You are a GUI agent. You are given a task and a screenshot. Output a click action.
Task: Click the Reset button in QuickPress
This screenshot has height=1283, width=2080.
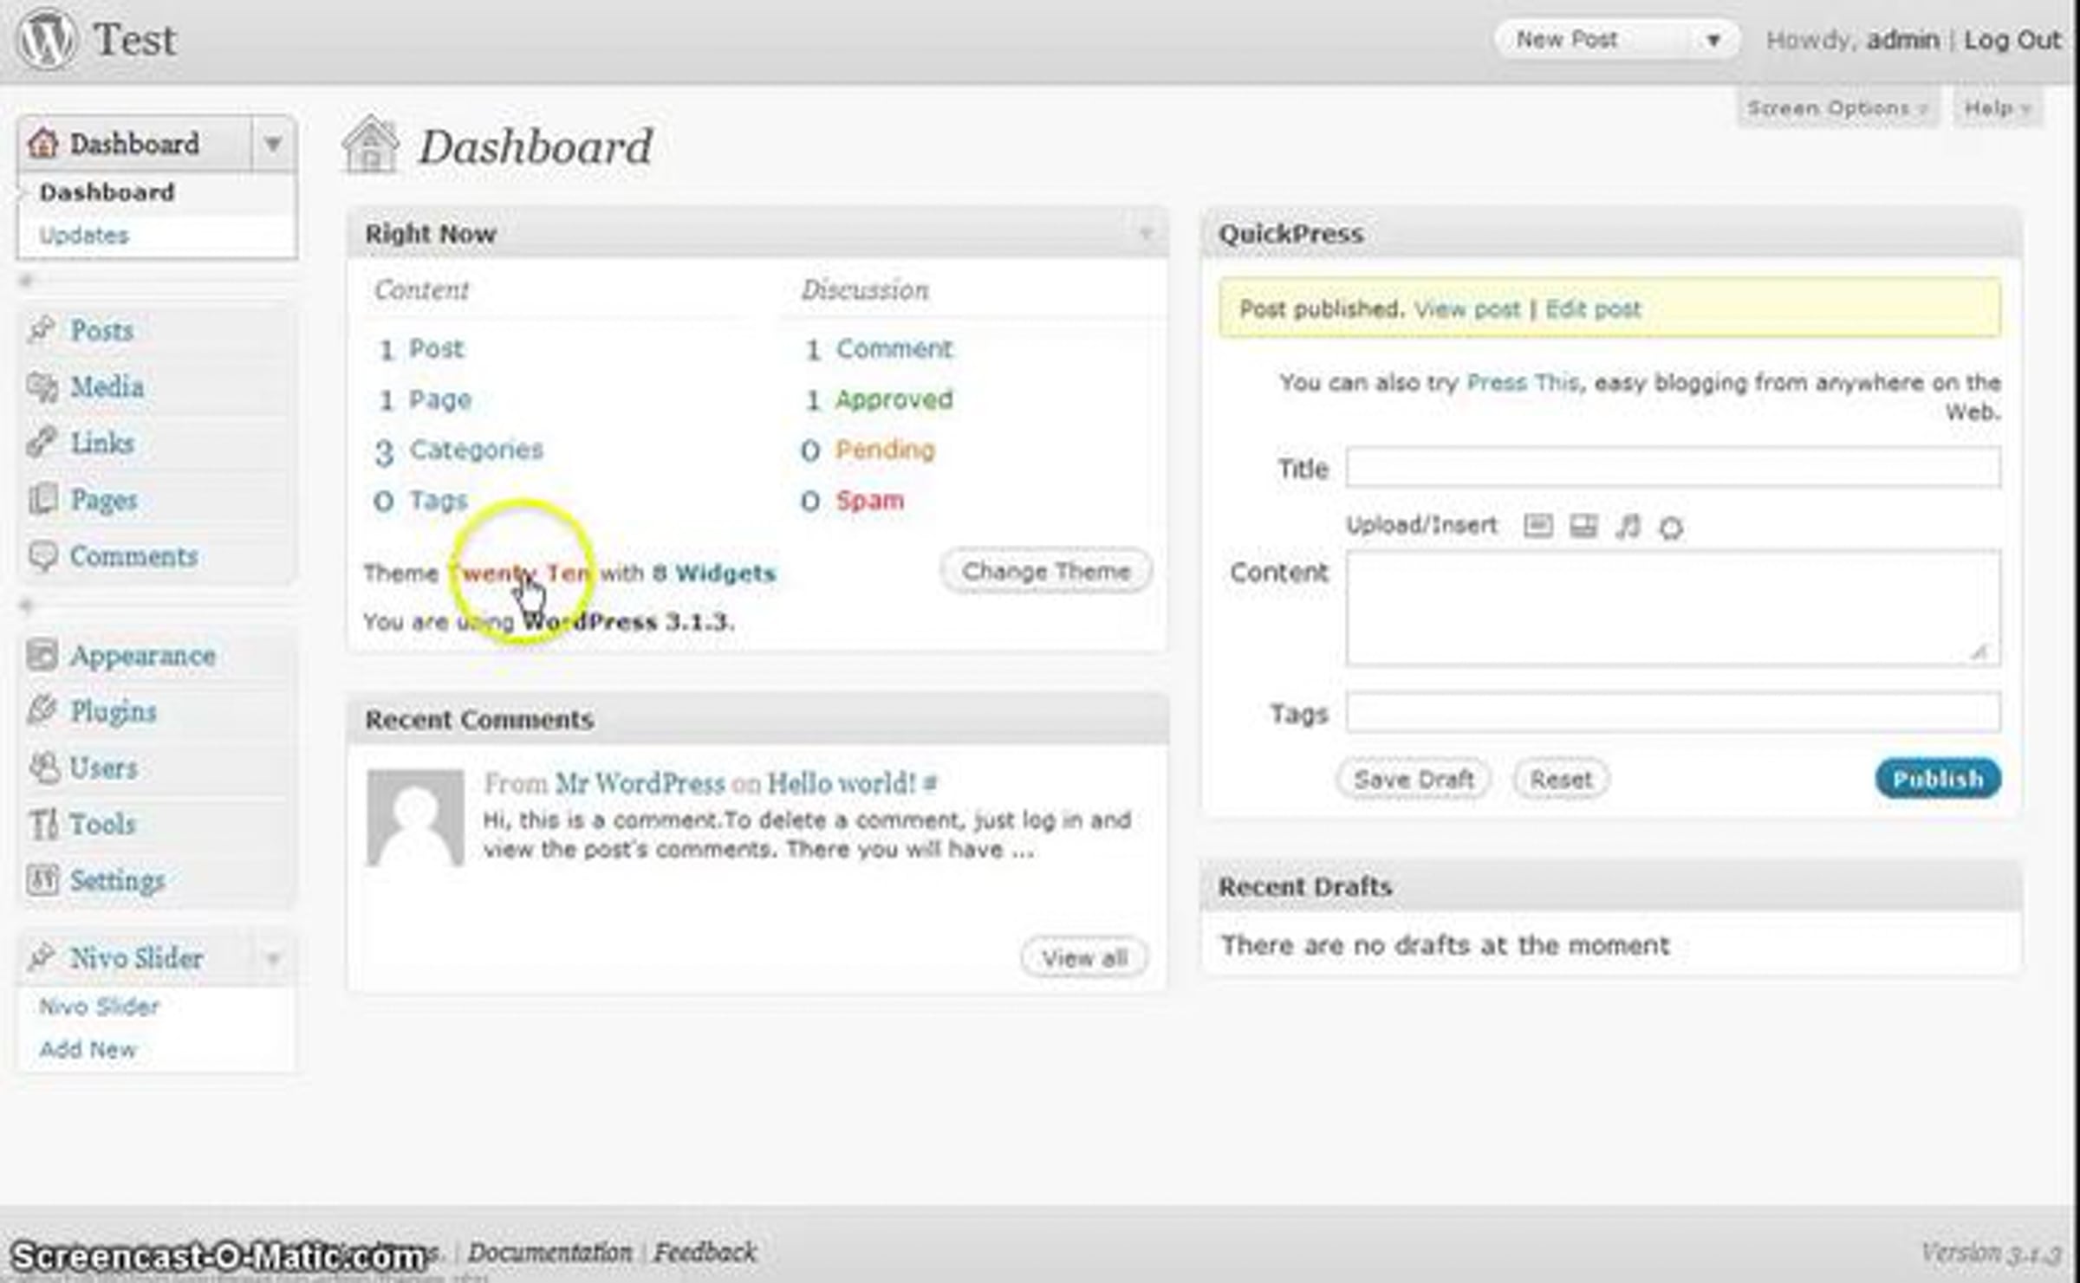pyautogui.click(x=1561, y=779)
